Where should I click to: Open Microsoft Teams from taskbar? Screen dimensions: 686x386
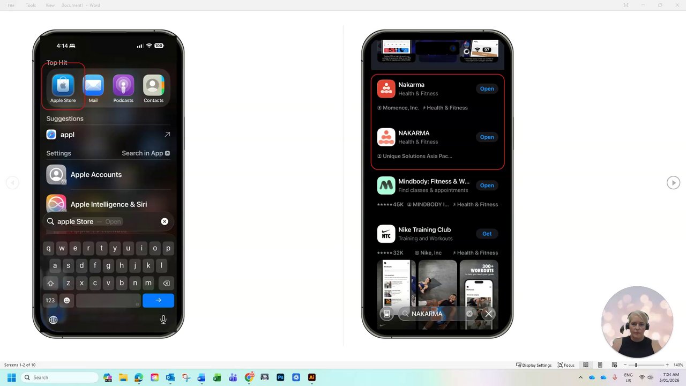pyautogui.click(x=233, y=377)
